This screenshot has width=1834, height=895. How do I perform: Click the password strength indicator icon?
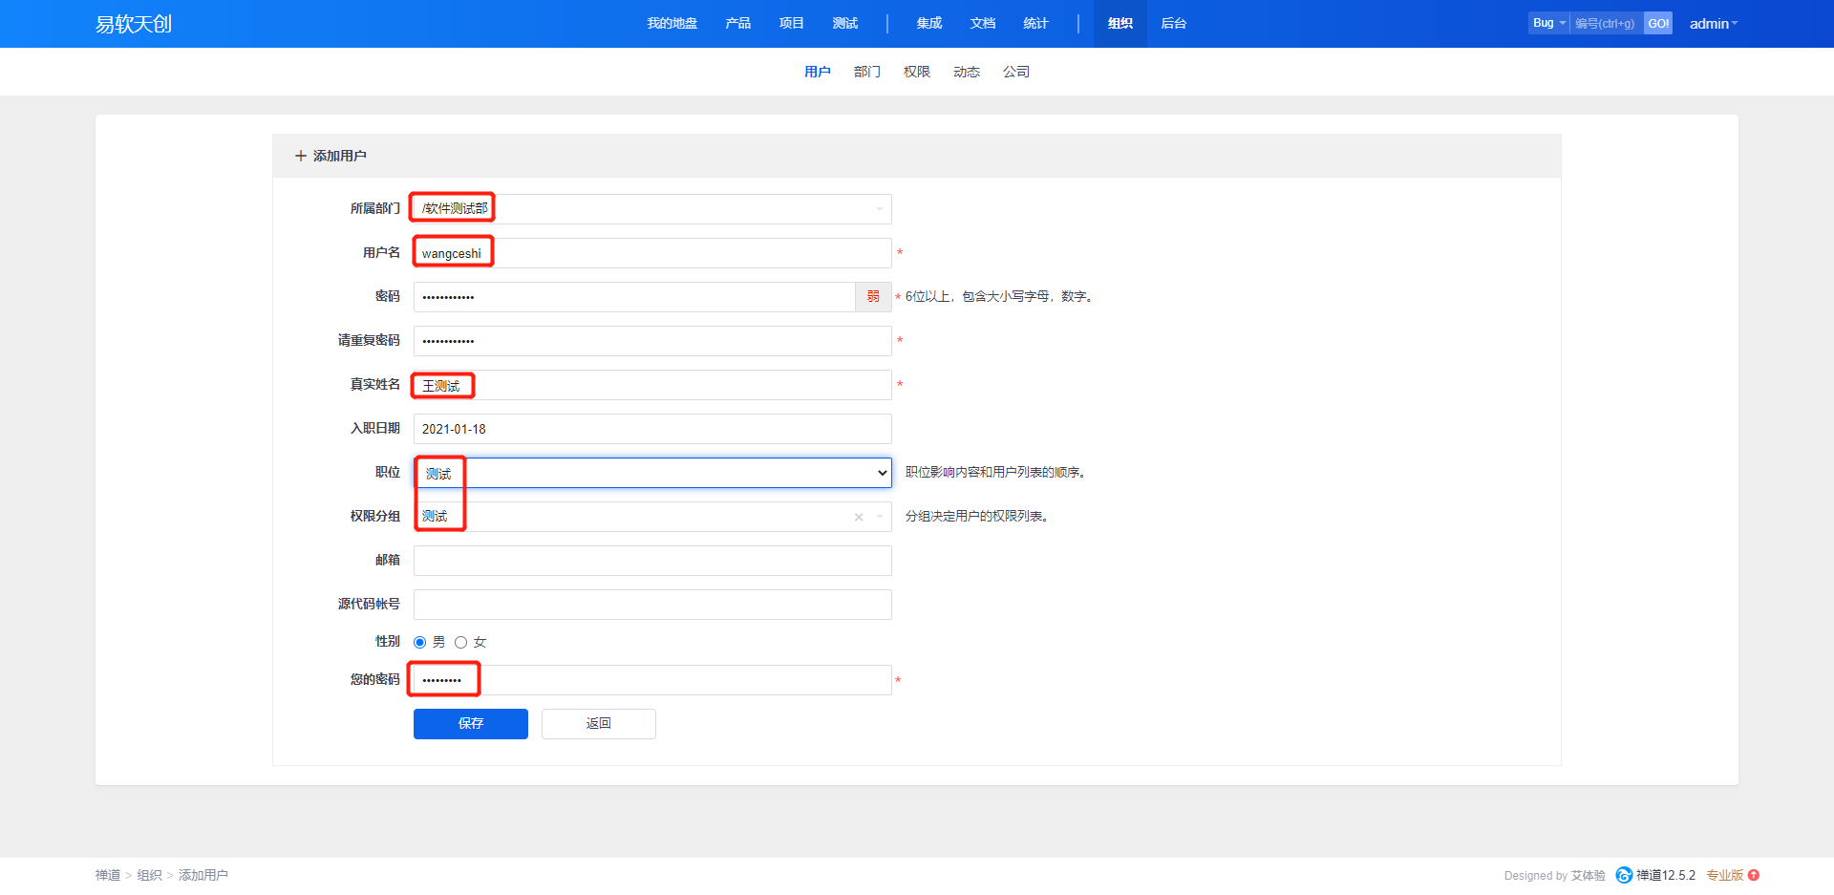pos(873,297)
